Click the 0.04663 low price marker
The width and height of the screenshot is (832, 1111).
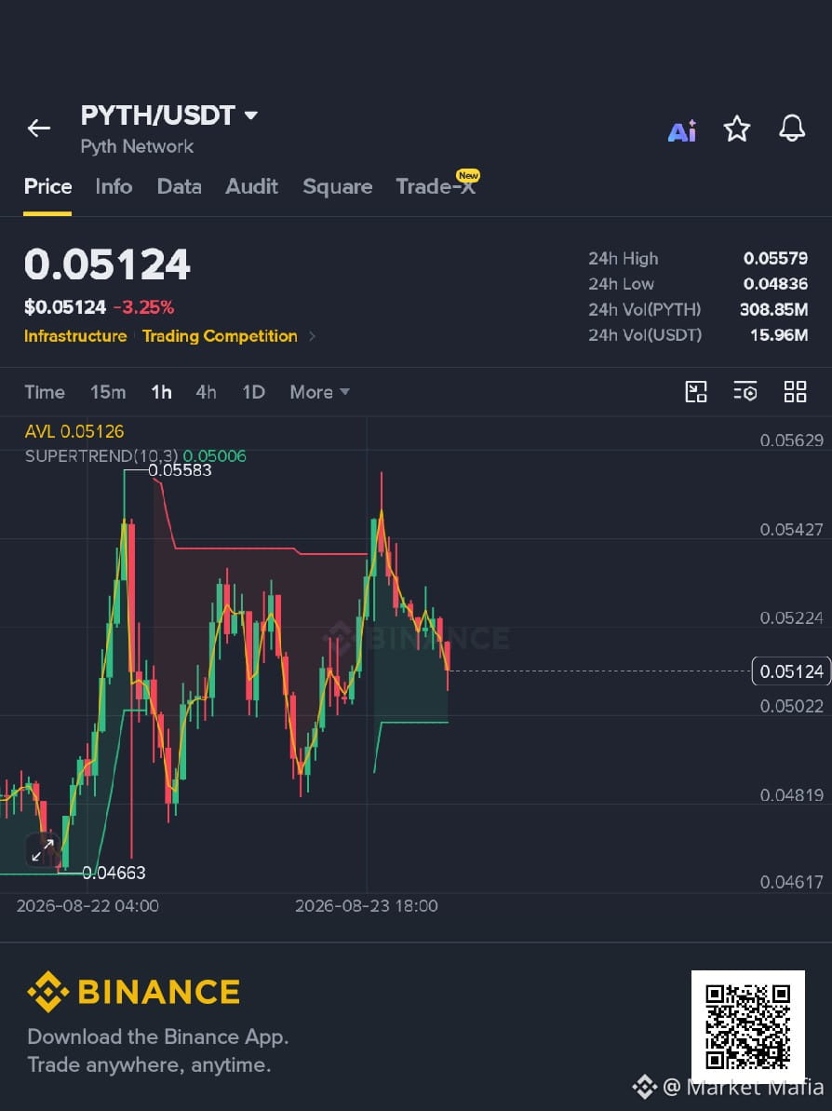coord(114,873)
